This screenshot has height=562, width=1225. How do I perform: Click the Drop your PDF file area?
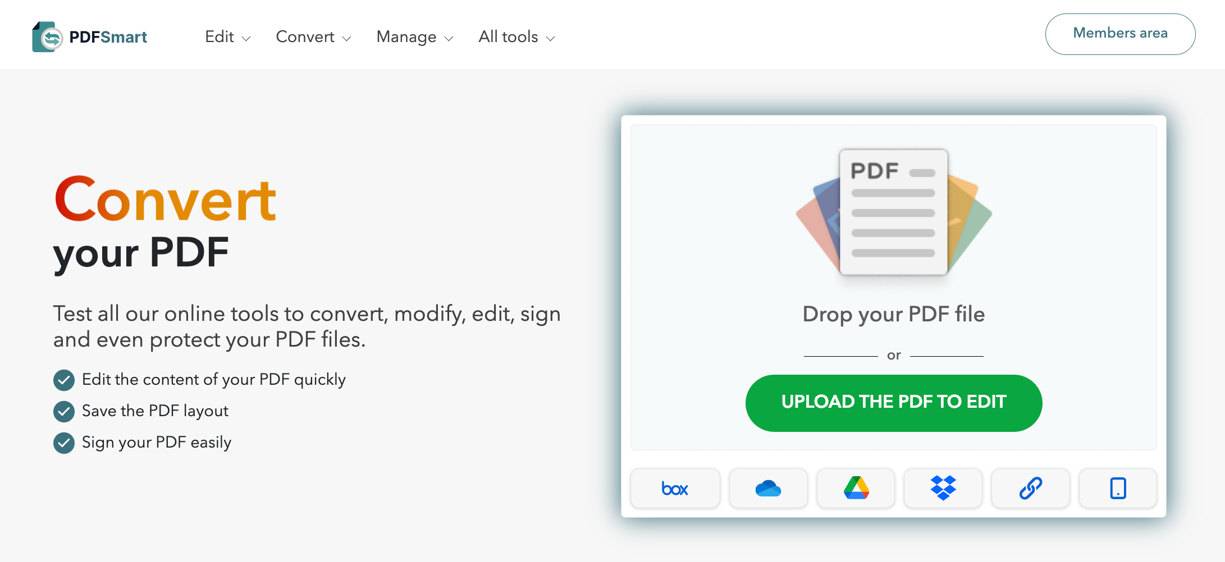pos(893,314)
